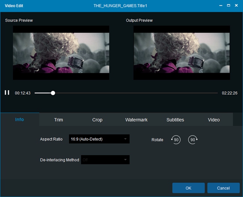The image size is (243, 197).
Task: Click the current time 00:12:43 readout
Action: [23, 93]
